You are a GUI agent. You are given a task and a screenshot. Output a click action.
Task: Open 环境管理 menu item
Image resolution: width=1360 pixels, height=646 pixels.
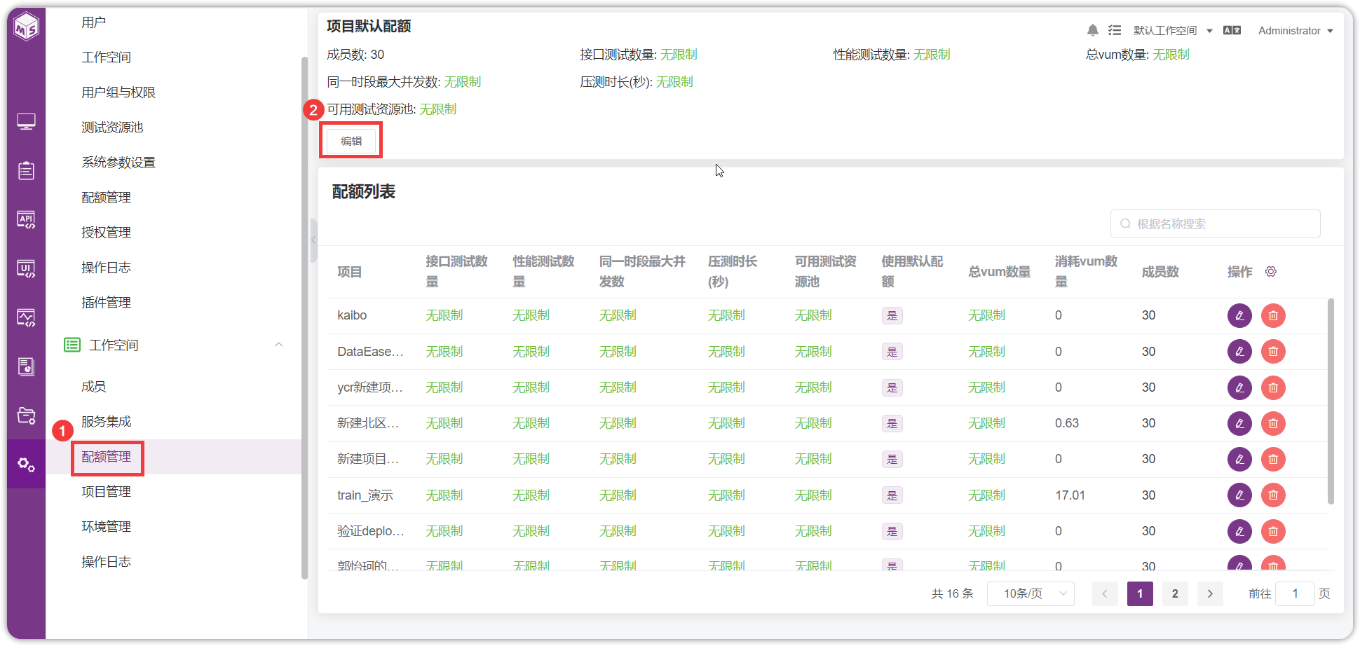[x=106, y=527]
